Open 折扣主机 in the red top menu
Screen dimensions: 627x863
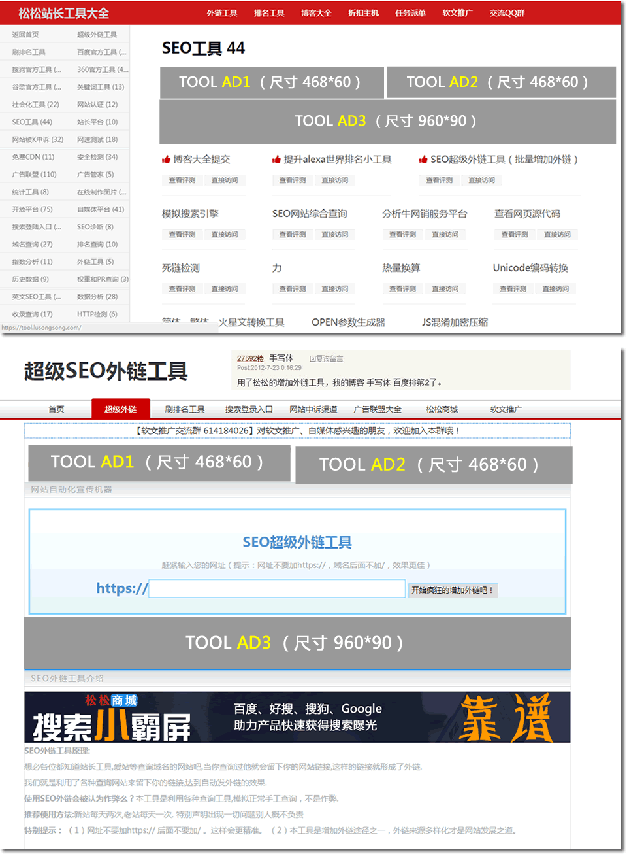(x=363, y=13)
